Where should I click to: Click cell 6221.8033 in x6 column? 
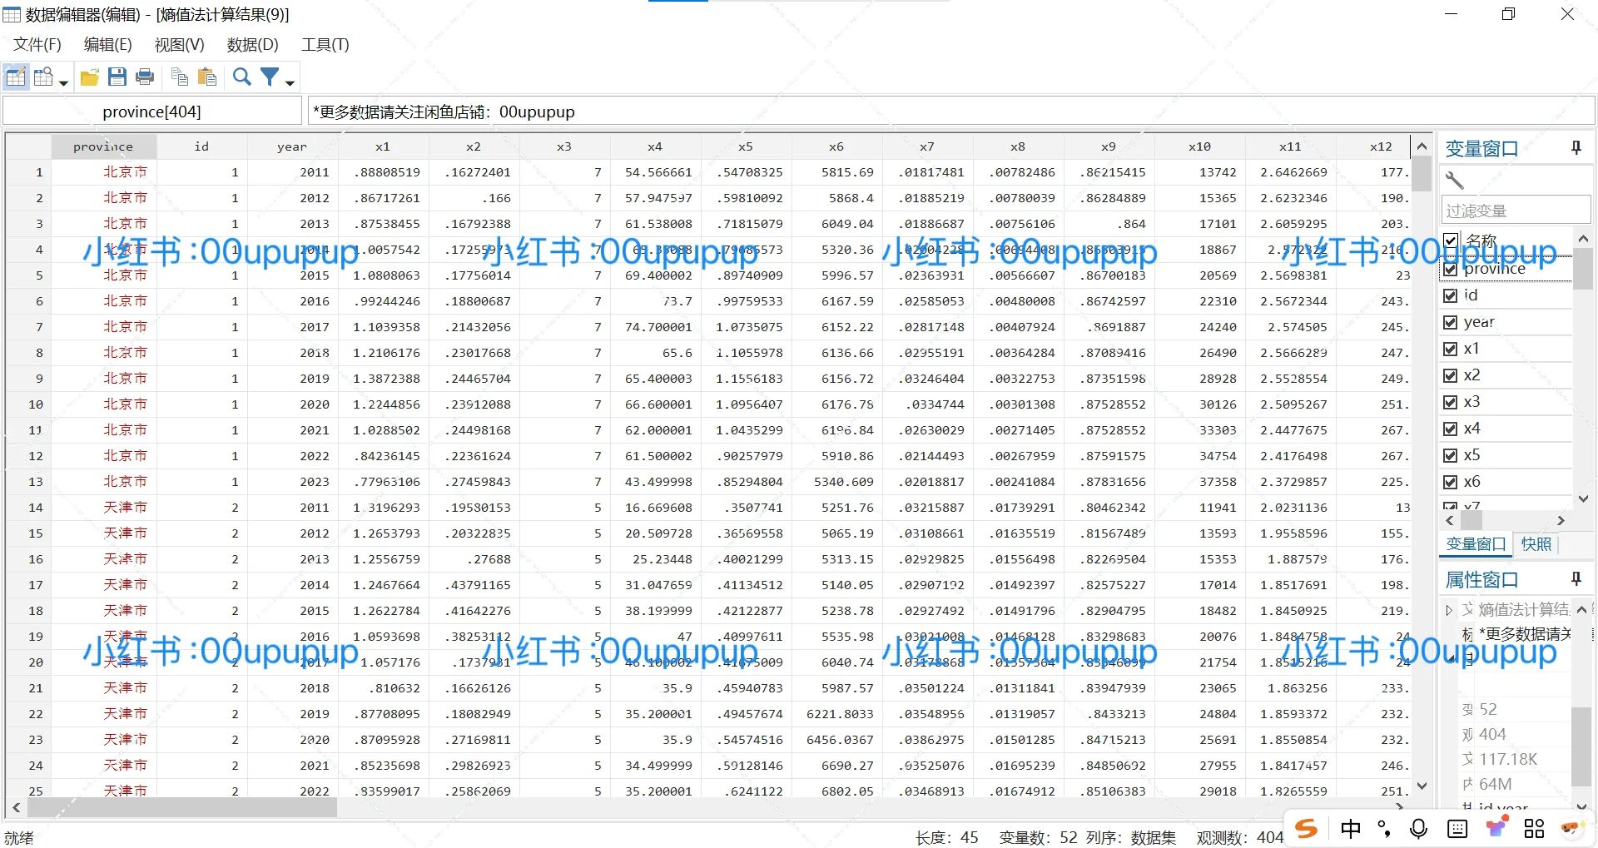pyautogui.click(x=836, y=714)
